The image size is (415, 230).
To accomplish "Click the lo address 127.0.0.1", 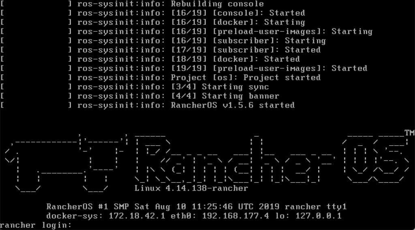I will tap(319, 216).
